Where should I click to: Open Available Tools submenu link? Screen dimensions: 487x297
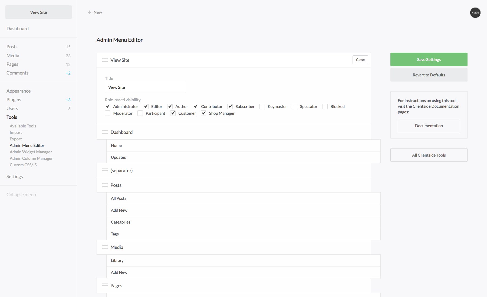[23, 126]
